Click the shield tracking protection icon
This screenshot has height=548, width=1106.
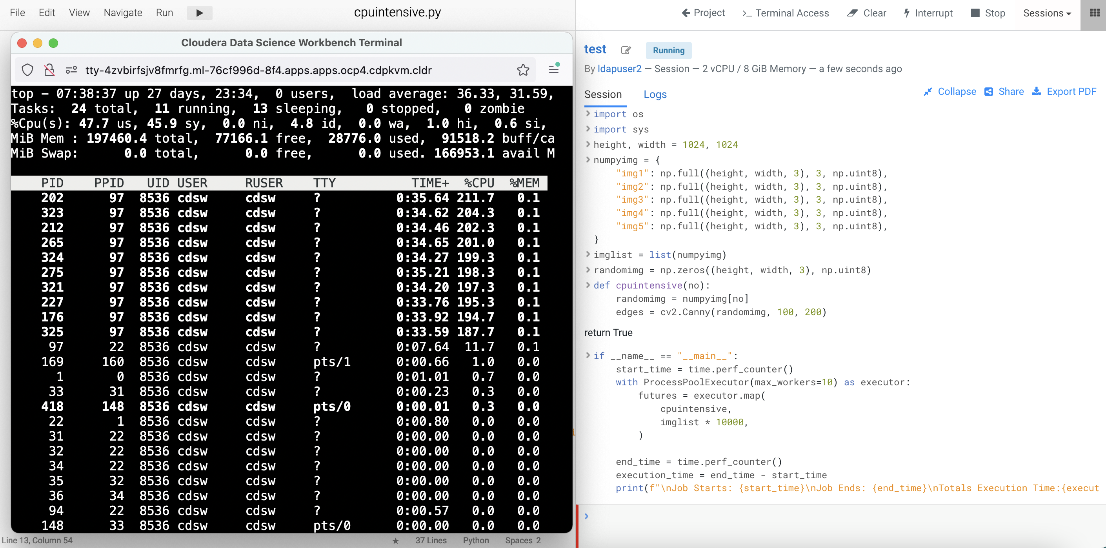[x=27, y=70]
